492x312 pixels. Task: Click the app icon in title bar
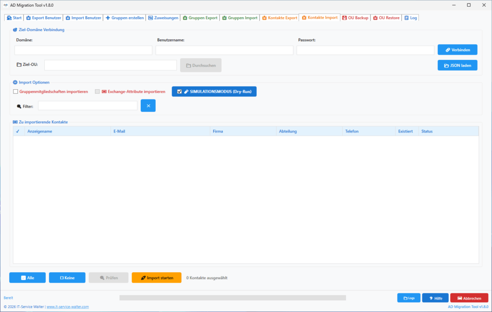(x=5, y=5)
